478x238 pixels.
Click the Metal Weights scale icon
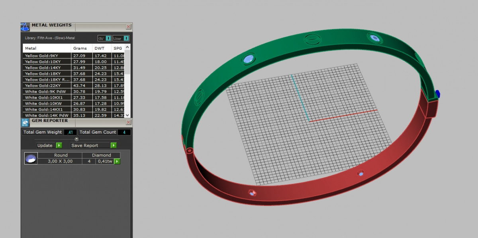(25, 27)
